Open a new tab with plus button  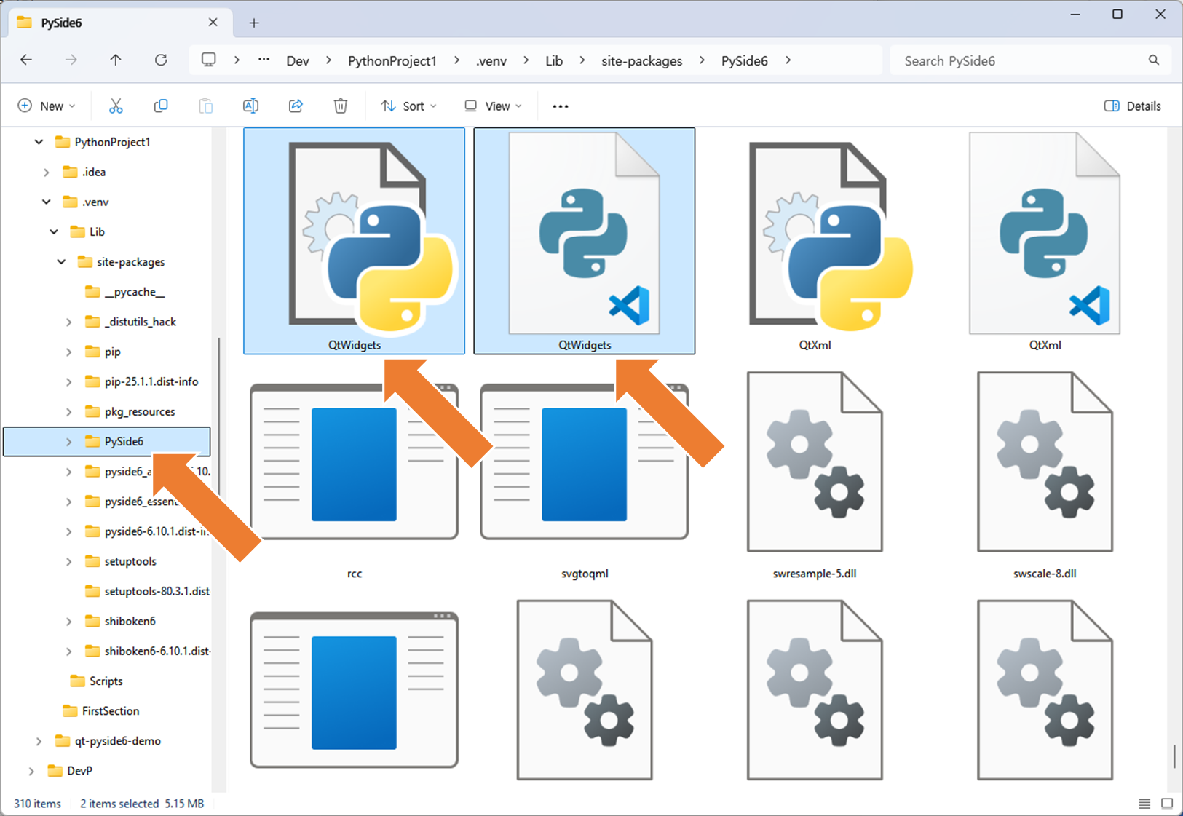pyautogui.click(x=254, y=23)
